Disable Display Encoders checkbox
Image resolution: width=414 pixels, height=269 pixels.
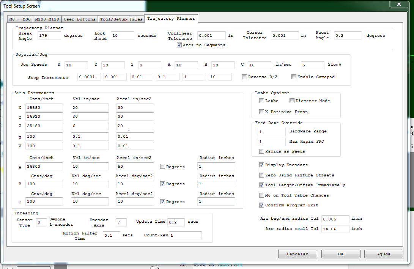[262, 165]
